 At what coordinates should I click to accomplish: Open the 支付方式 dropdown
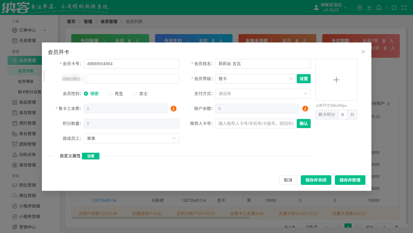pyautogui.click(x=263, y=94)
